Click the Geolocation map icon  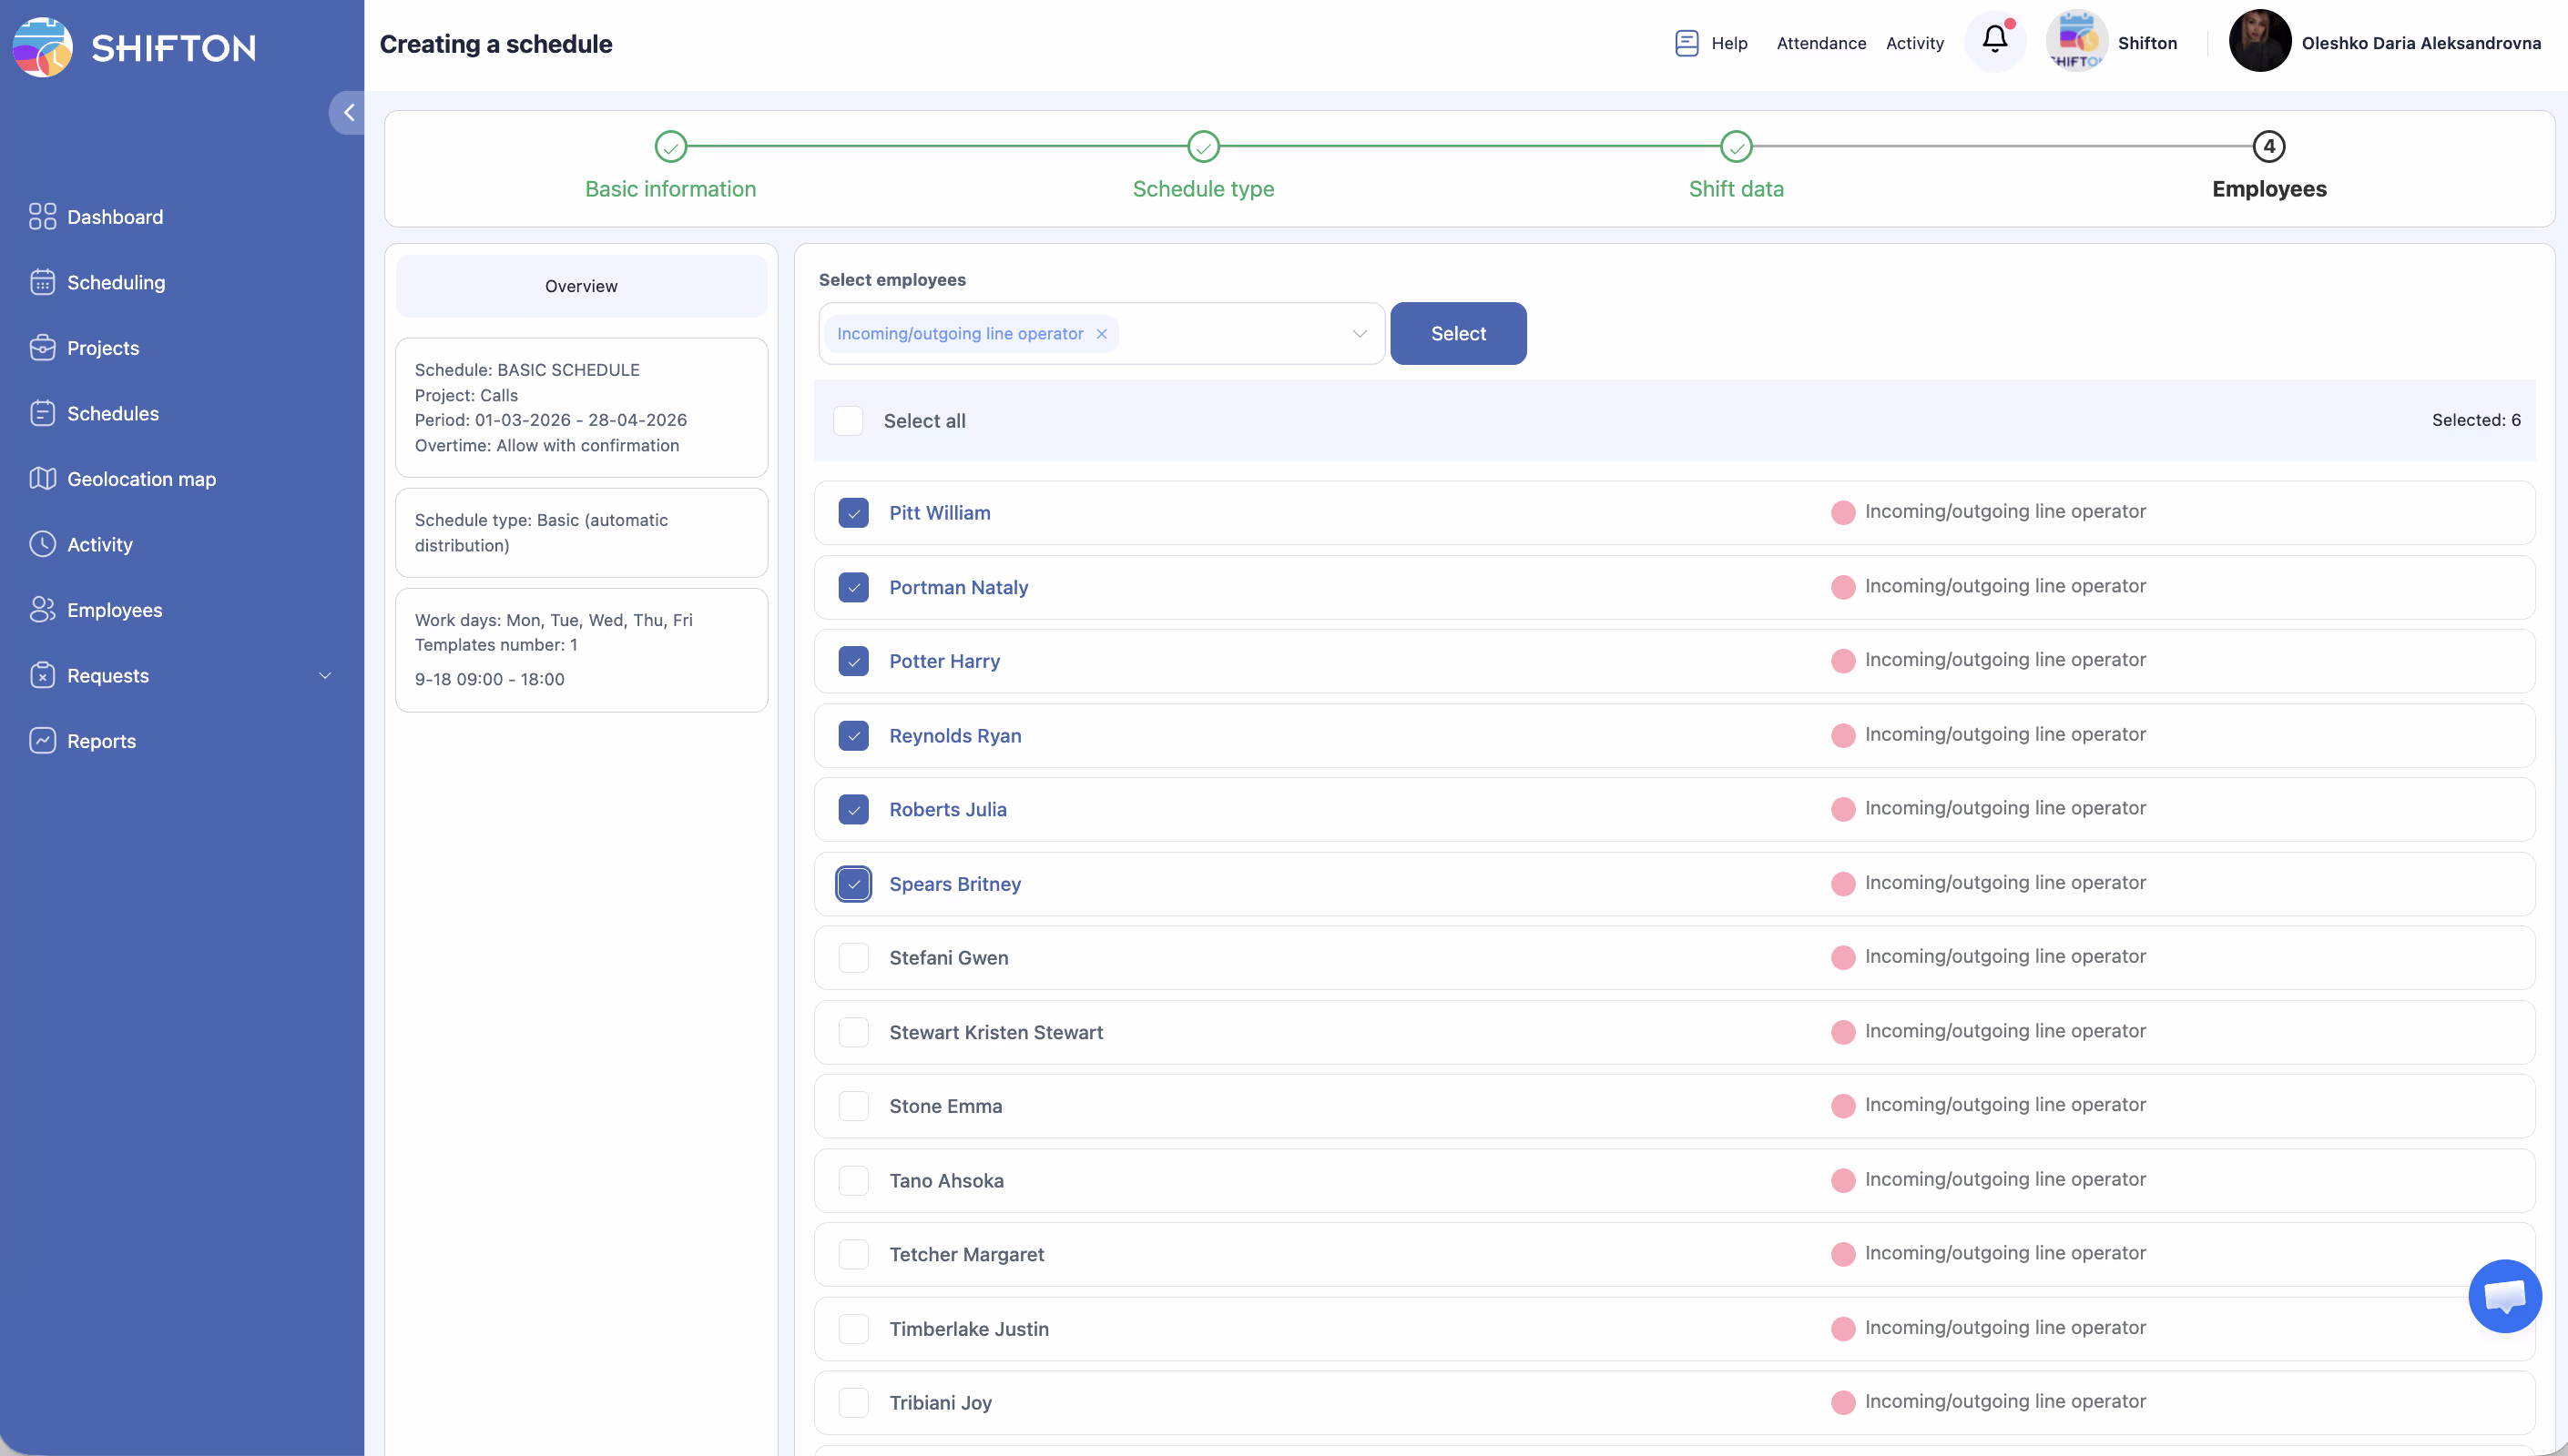pos(42,478)
